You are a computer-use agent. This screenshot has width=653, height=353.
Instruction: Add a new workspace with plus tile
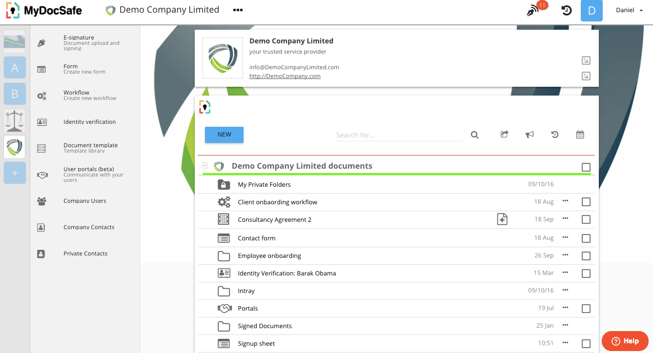coord(15,173)
